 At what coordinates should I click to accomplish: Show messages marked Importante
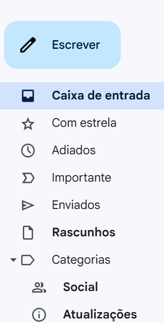[82, 178]
